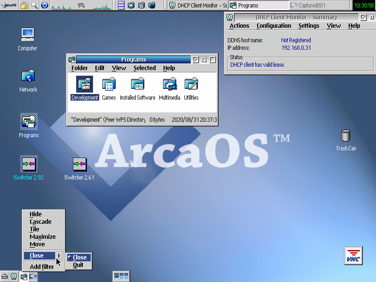
Task: Choose Quit from the submenu
Action: tap(78, 265)
